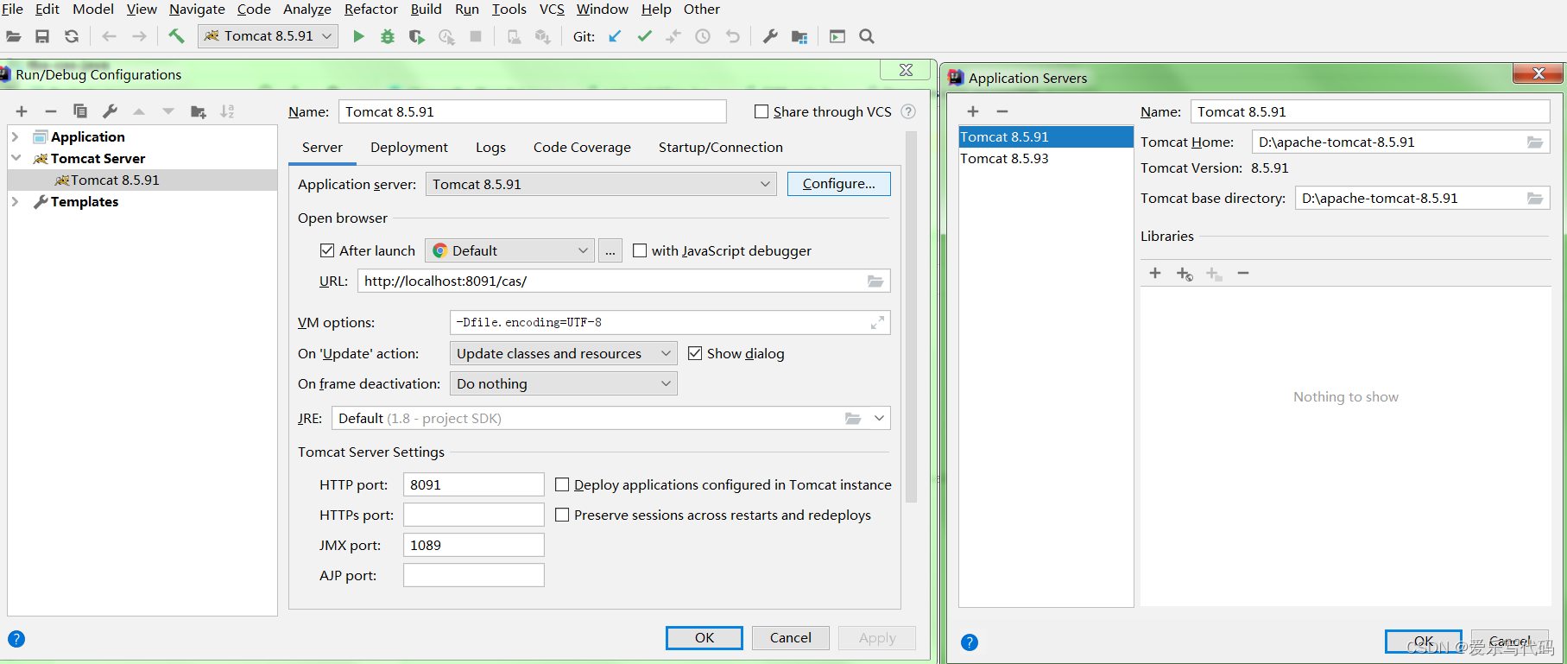Open the JRE dropdown arrow
This screenshot has height=664, width=1567.
click(879, 418)
